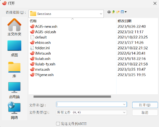Select file name iMeta.xsh
The width and height of the screenshot is (159, 127).
[43, 53]
